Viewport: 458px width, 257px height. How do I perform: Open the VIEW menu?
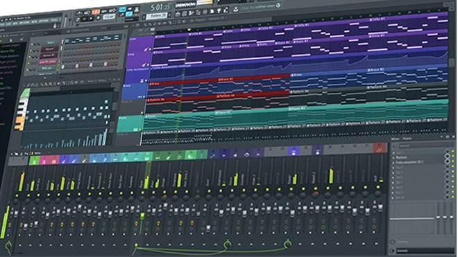tap(34, 22)
